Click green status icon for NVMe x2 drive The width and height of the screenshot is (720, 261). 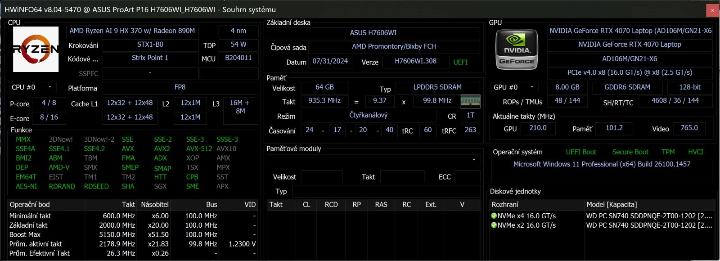[x=494, y=225]
